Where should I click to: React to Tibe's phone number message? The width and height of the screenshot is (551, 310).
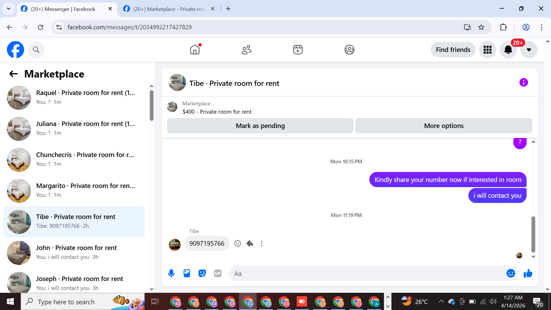click(x=237, y=243)
